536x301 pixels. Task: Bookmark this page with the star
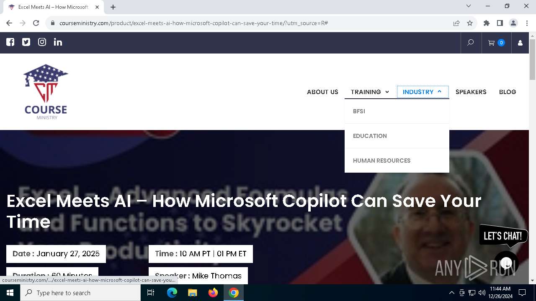[470, 23]
